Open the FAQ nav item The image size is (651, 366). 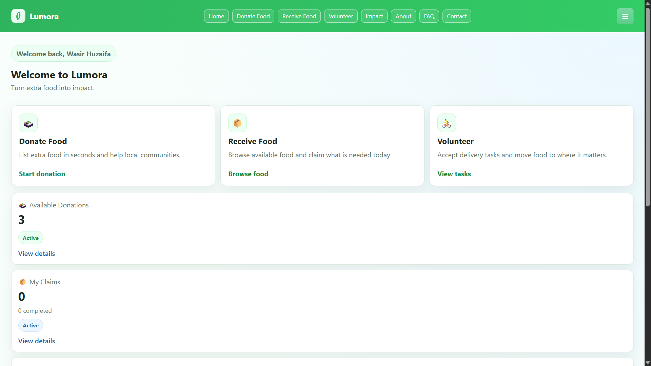point(429,16)
